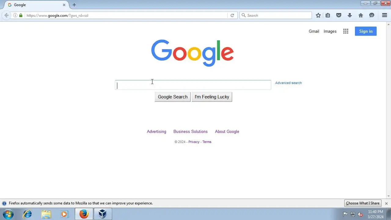Open Business Solutions link

click(x=190, y=131)
